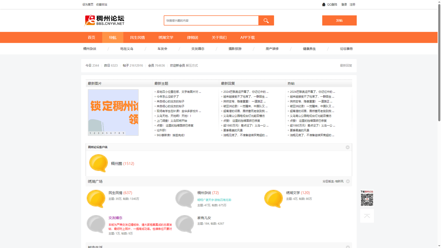Click the orange 发帖 button
This screenshot has width=441, height=248.
[x=339, y=21]
